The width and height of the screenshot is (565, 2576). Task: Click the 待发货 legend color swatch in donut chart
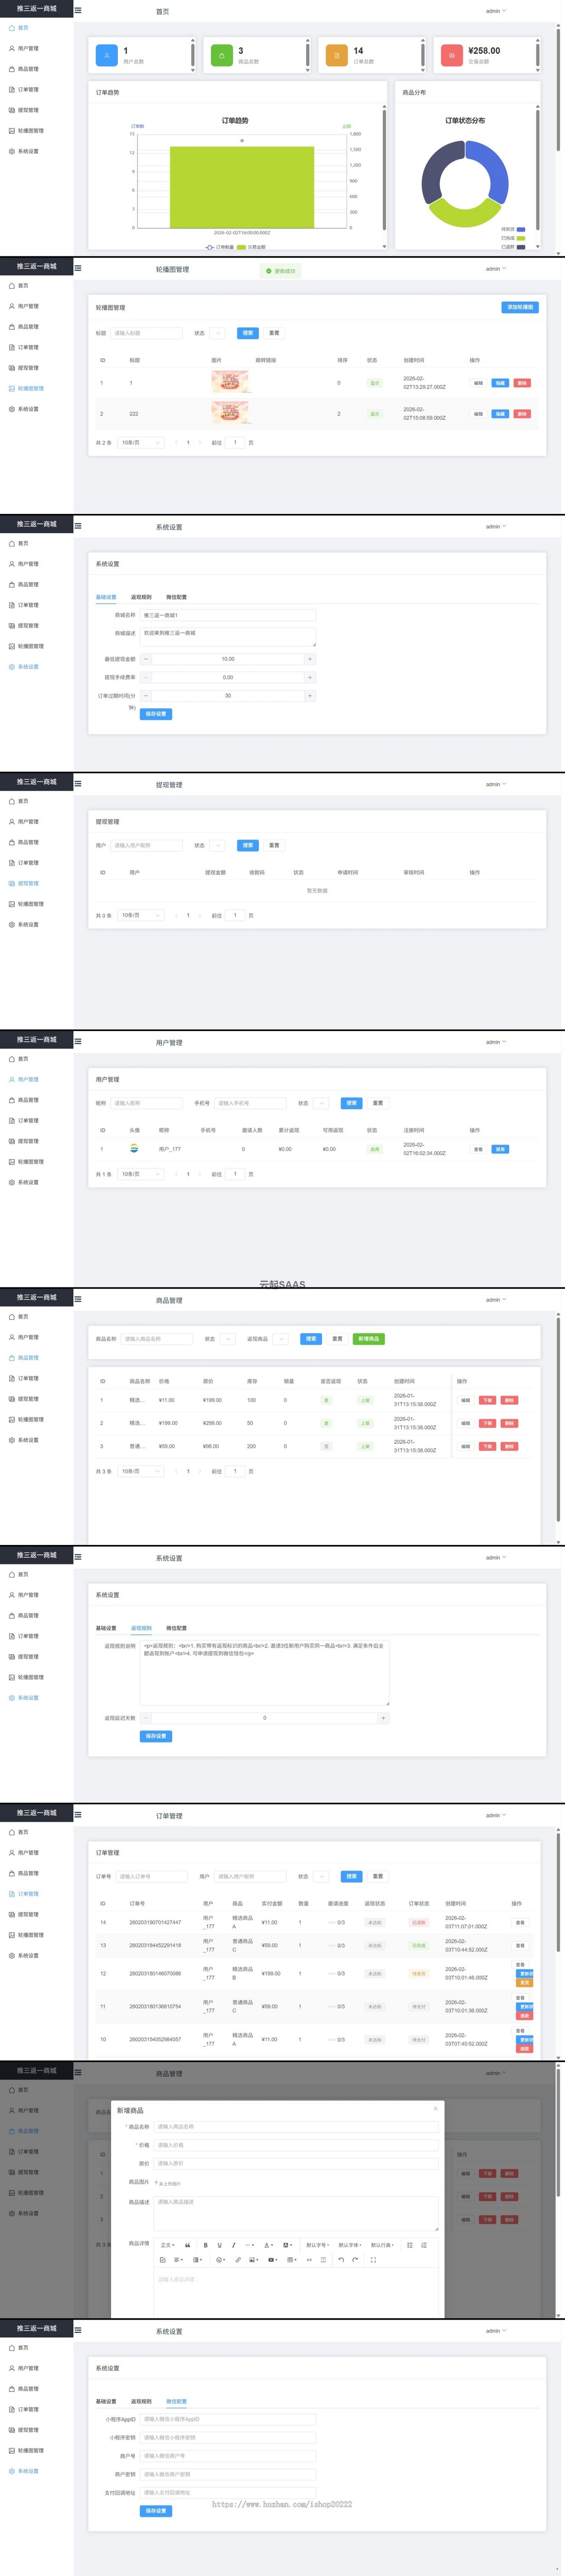pyautogui.click(x=521, y=229)
